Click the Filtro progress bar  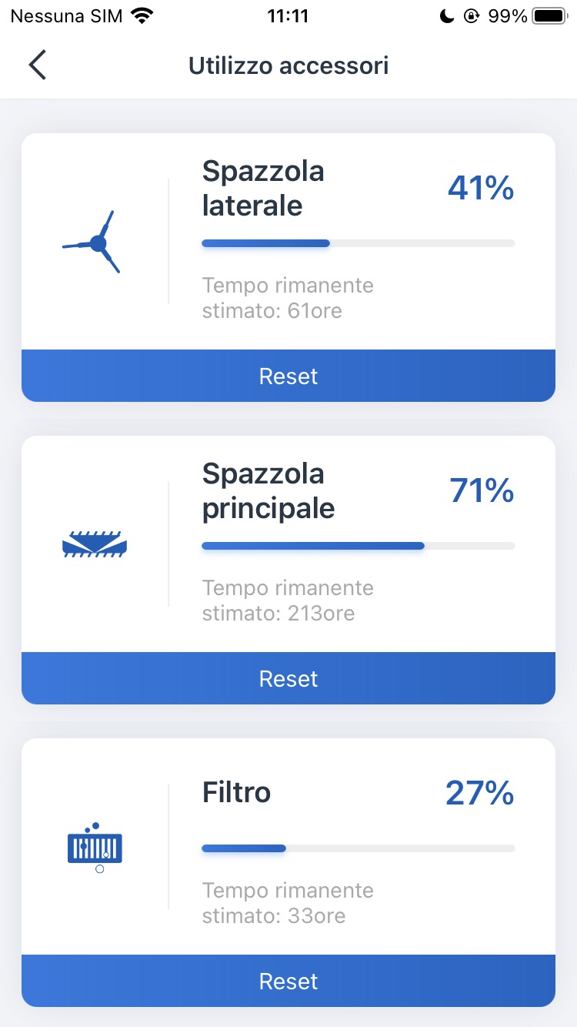click(x=358, y=848)
